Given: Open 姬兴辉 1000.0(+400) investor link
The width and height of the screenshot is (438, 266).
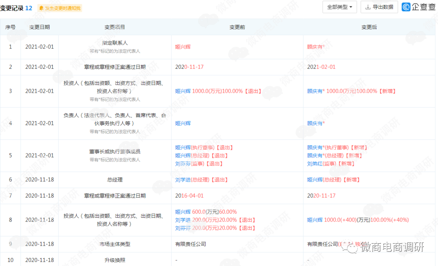Looking at the screenshot, I should [x=358, y=220].
